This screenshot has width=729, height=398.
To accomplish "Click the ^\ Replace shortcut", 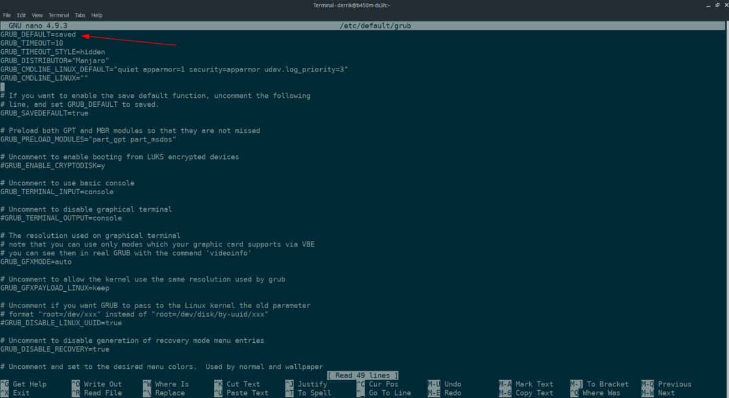I will tap(163, 393).
